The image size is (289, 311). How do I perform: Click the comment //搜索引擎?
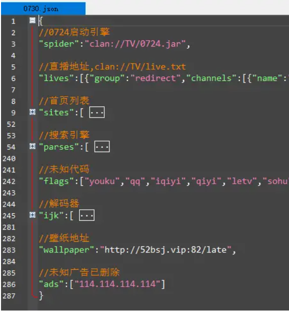click(64, 135)
